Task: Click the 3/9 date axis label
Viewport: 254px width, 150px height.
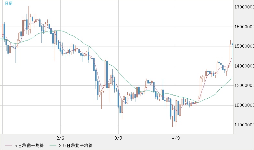Action: coord(118,138)
